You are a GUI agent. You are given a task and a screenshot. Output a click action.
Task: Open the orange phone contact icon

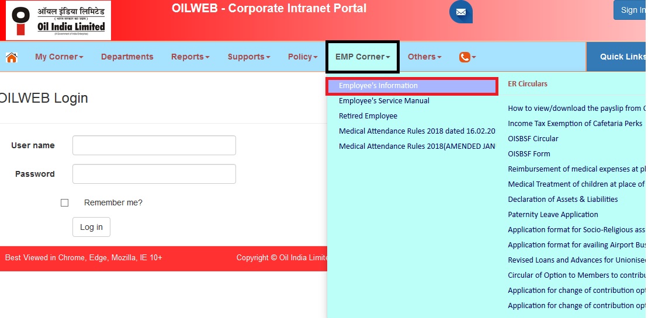467,57
